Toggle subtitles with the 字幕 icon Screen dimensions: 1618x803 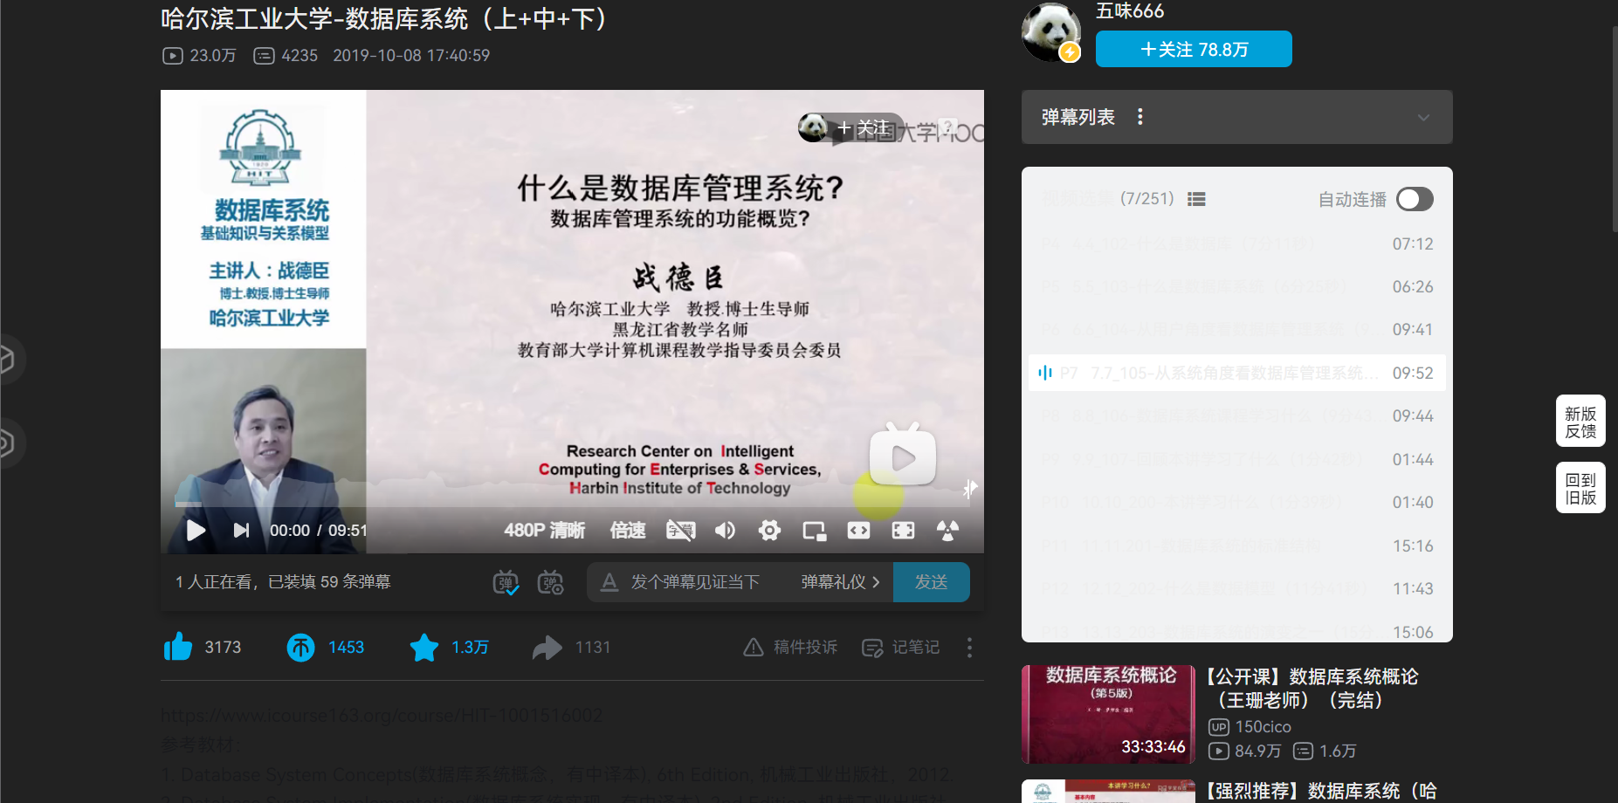pyautogui.click(x=681, y=530)
